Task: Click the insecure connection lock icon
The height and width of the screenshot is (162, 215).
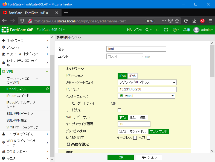Action: point(30,21)
